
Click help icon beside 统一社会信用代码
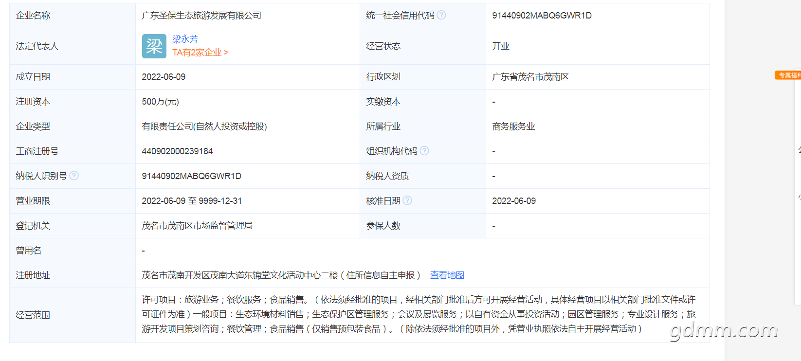click(x=441, y=15)
